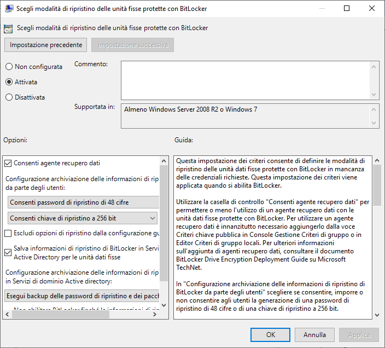Click the left arrow of the Opzioni horizontal scrollbar
The height and width of the screenshot is (348, 385).
(x=7, y=315)
